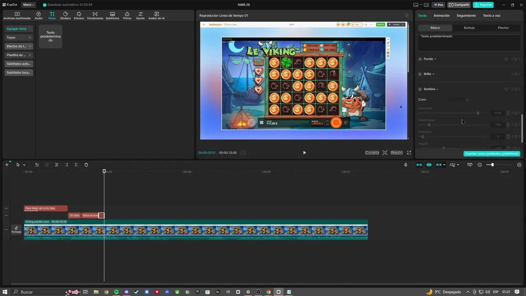Click the timeline preview-axis icon next to zoom out
Screen dimensions: 526x296
(x=470, y=165)
